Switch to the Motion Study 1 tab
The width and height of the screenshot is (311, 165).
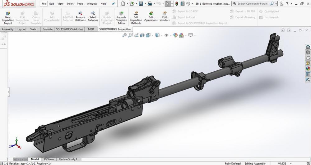click(x=68, y=159)
